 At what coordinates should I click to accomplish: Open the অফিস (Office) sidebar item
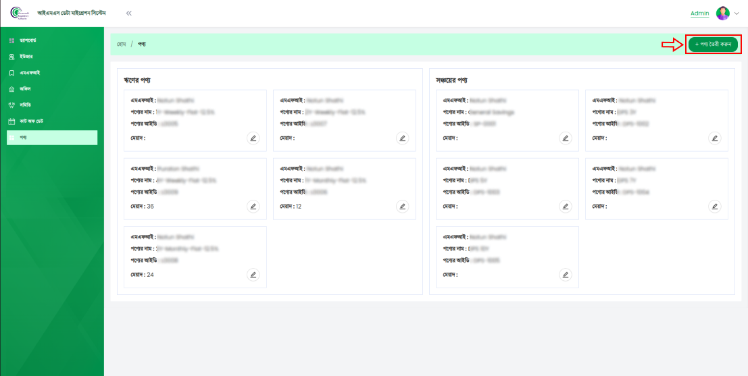(x=25, y=89)
